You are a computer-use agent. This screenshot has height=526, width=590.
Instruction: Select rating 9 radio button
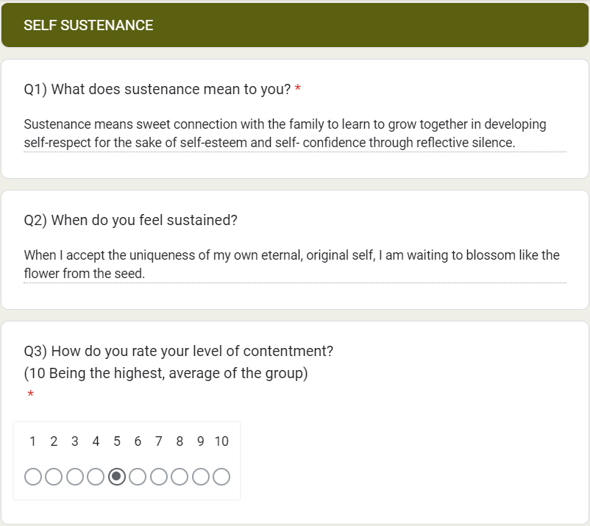(x=200, y=477)
